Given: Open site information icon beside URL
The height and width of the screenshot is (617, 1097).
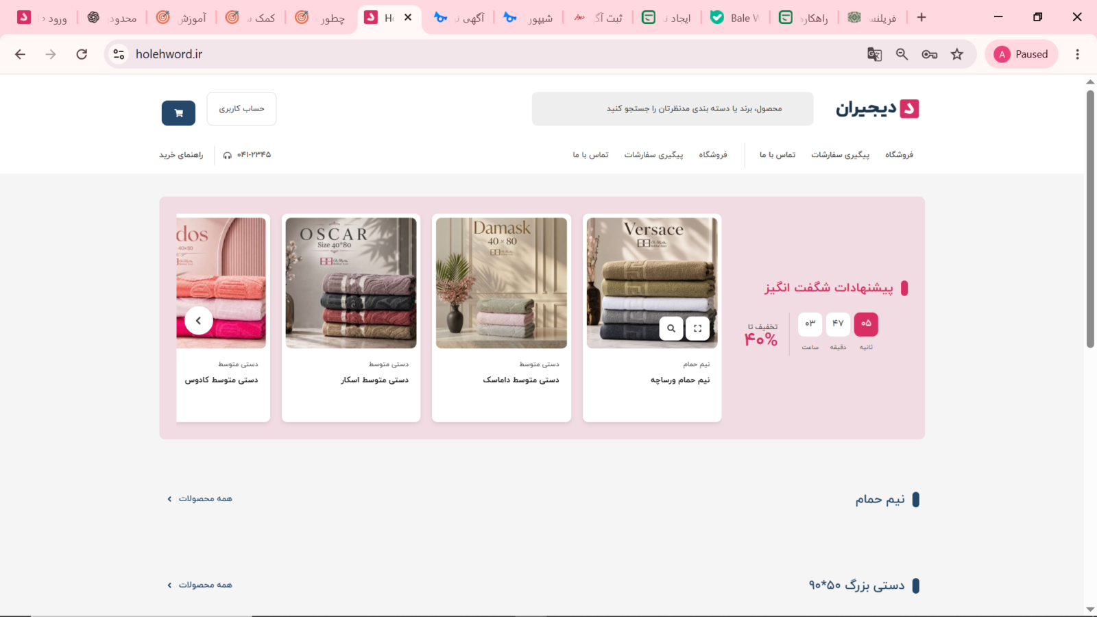Looking at the screenshot, I should pyautogui.click(x=119, y=54).
